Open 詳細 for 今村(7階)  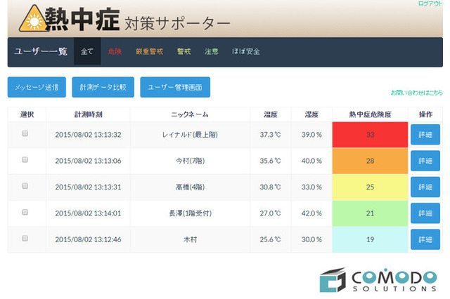(x=425, y=161)
